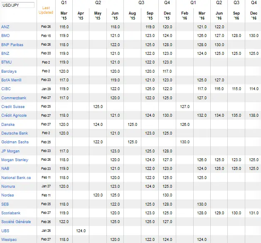Open the UBS link

(5, 231)
